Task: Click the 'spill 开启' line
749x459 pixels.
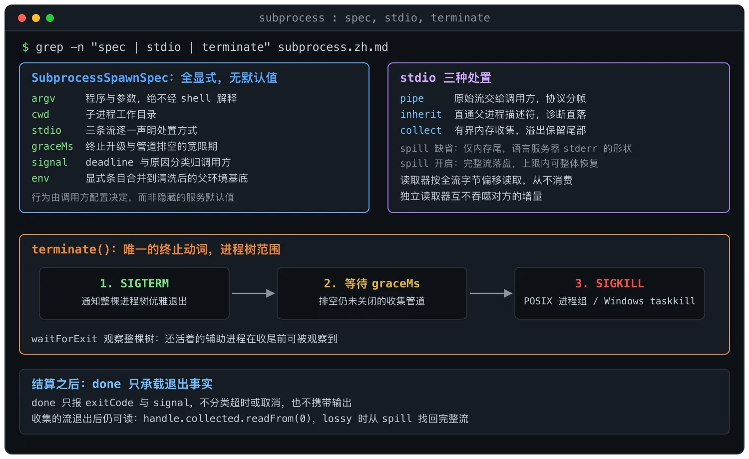Action: (x=499, y=163)
